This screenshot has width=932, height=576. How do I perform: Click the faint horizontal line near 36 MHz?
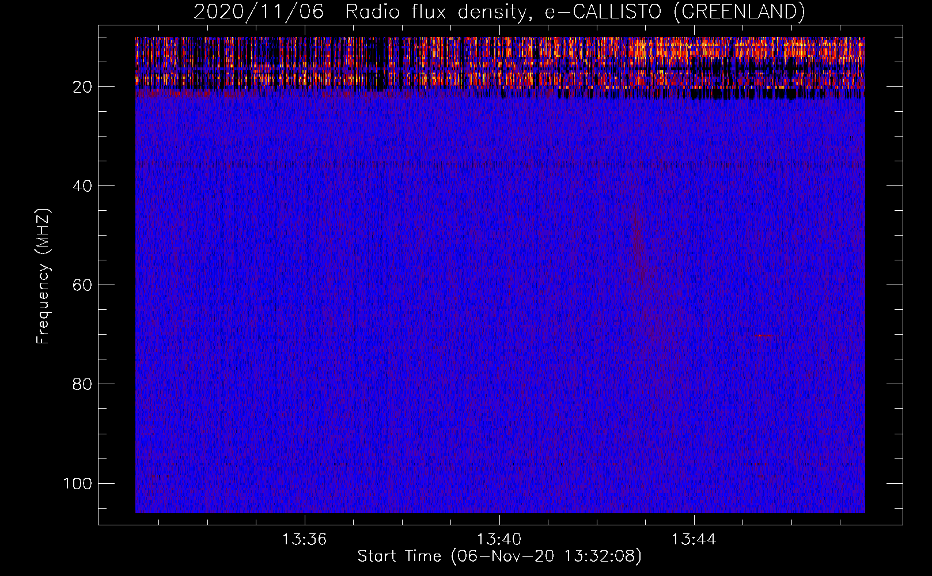[x=499, y=164]
